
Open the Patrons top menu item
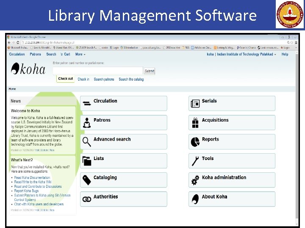coord(36,54)
